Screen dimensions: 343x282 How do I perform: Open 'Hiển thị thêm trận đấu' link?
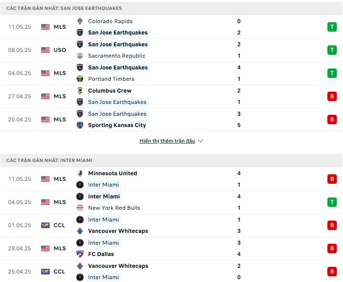point(167,141)
